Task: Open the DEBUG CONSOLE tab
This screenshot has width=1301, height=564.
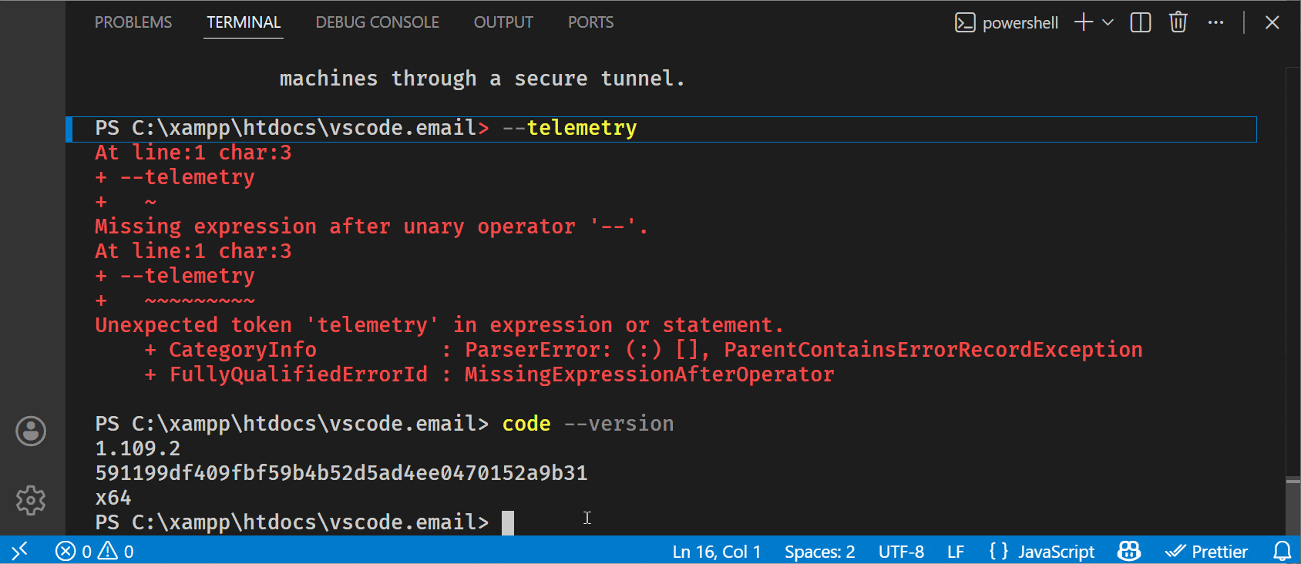Action: click(377, 22)
